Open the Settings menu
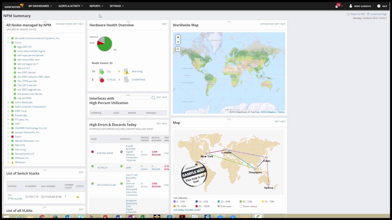Image resolution: width=392 pixels, height=220 pixels. tap(117, 6)
